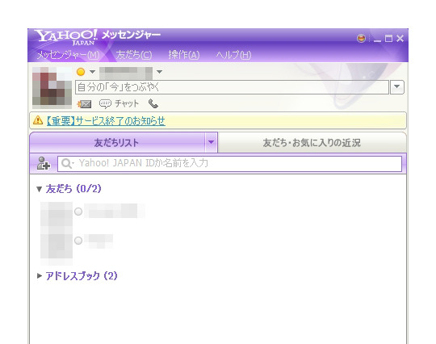Switch to the 友だちリスト tab

[117, 142]
